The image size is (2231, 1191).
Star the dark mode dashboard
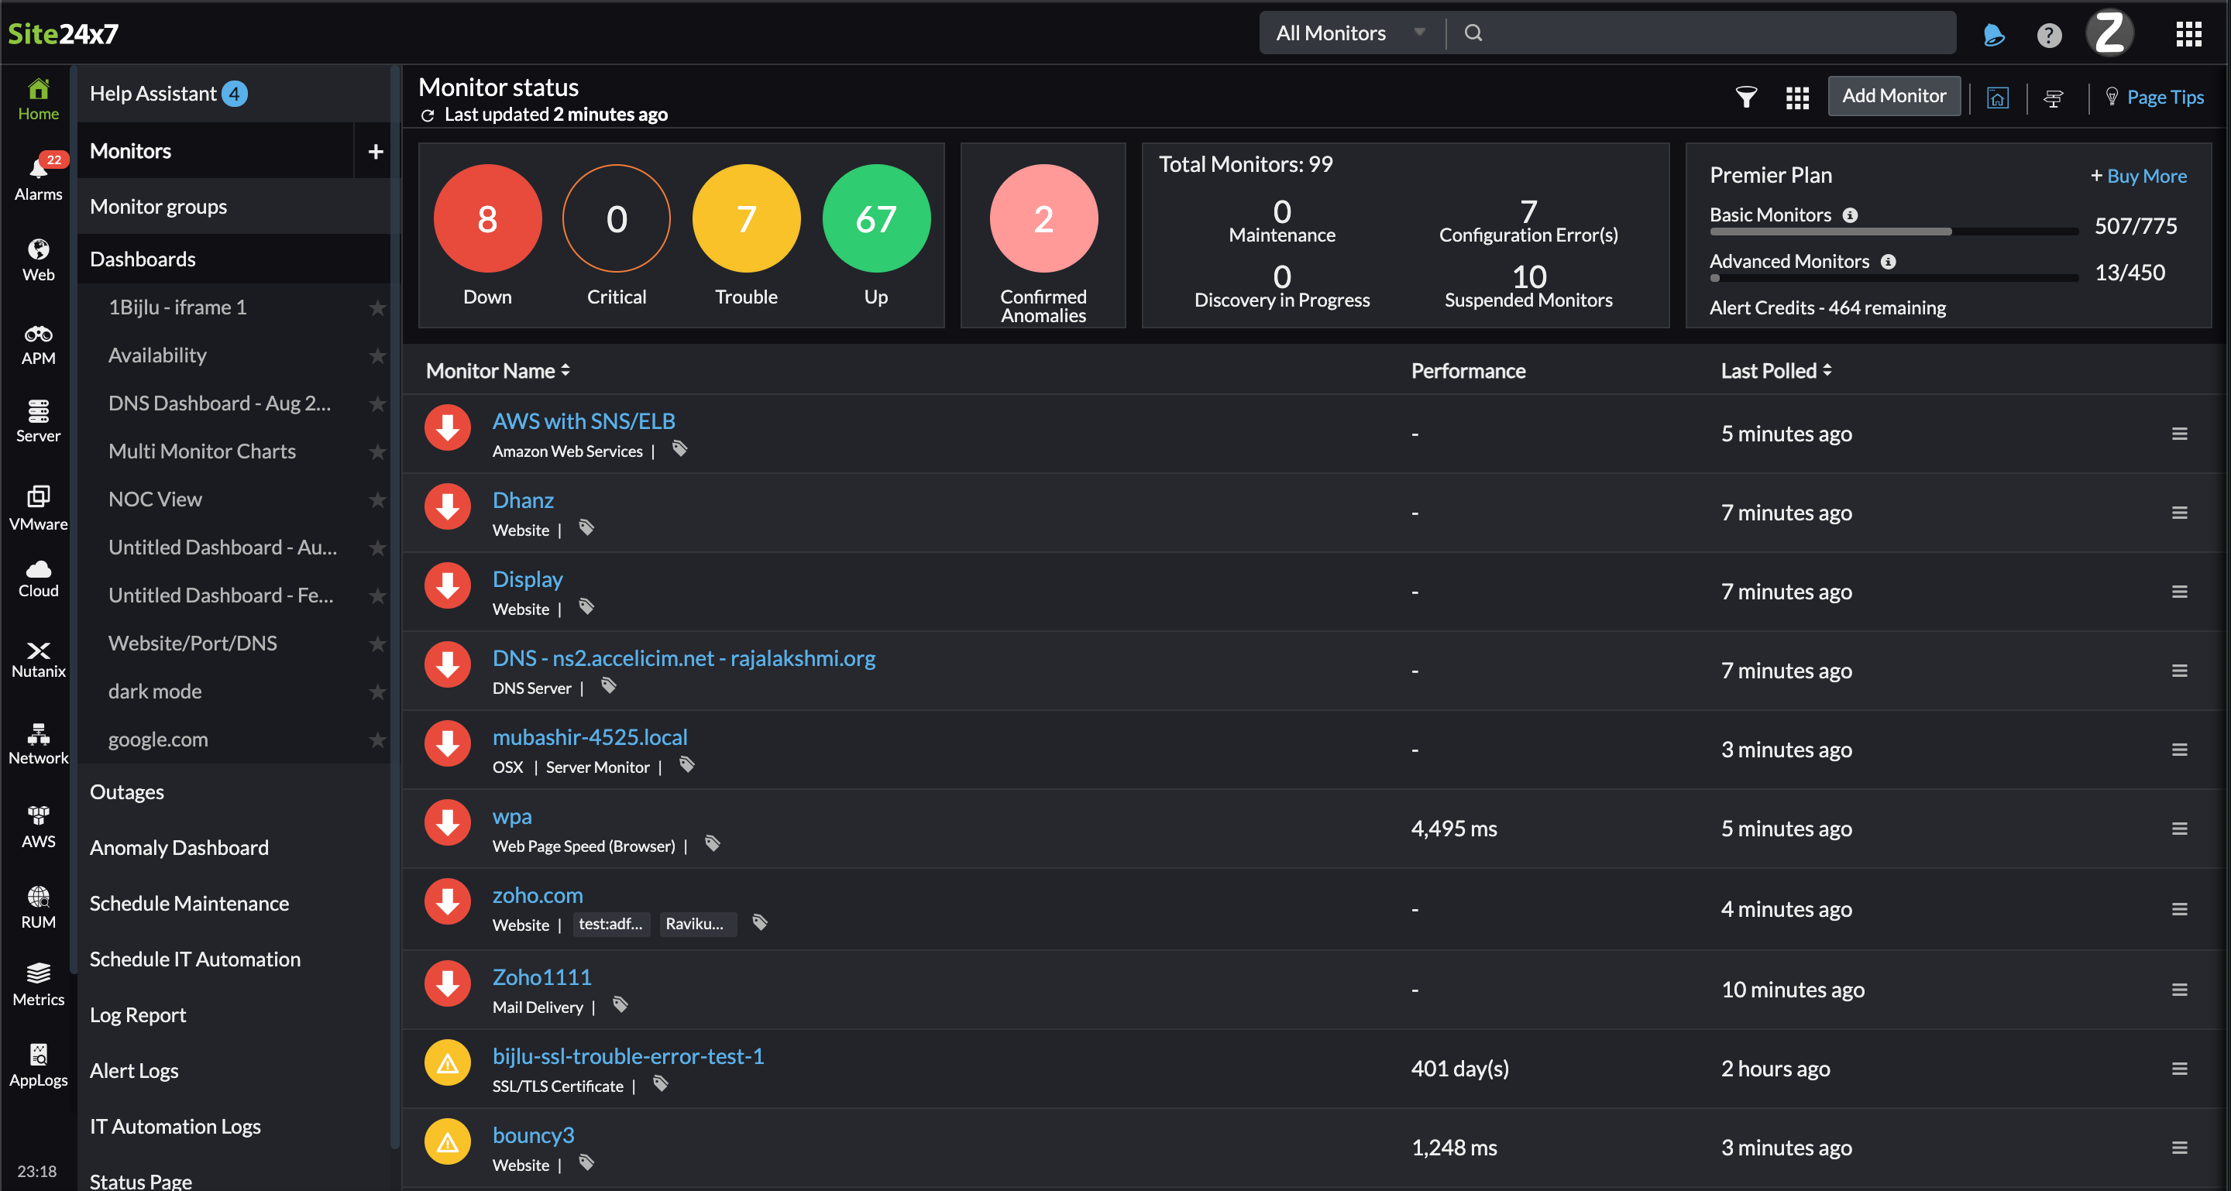[376, 692]
